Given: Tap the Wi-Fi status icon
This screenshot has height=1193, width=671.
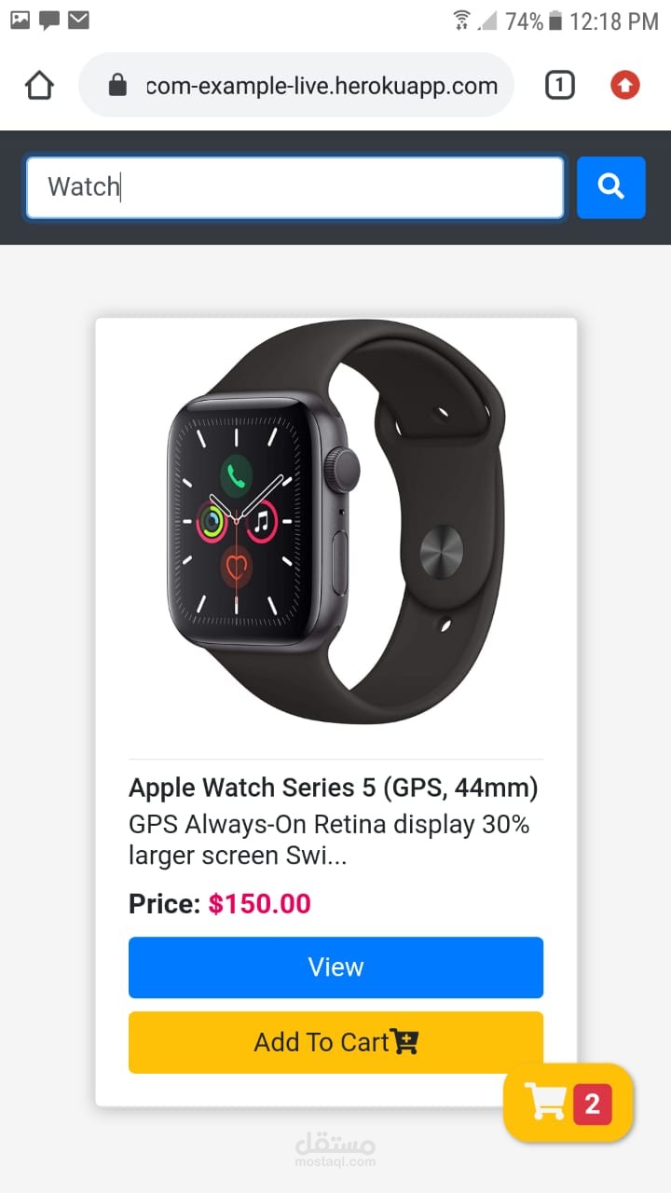Looking at the screenshot, I should 461,21.
